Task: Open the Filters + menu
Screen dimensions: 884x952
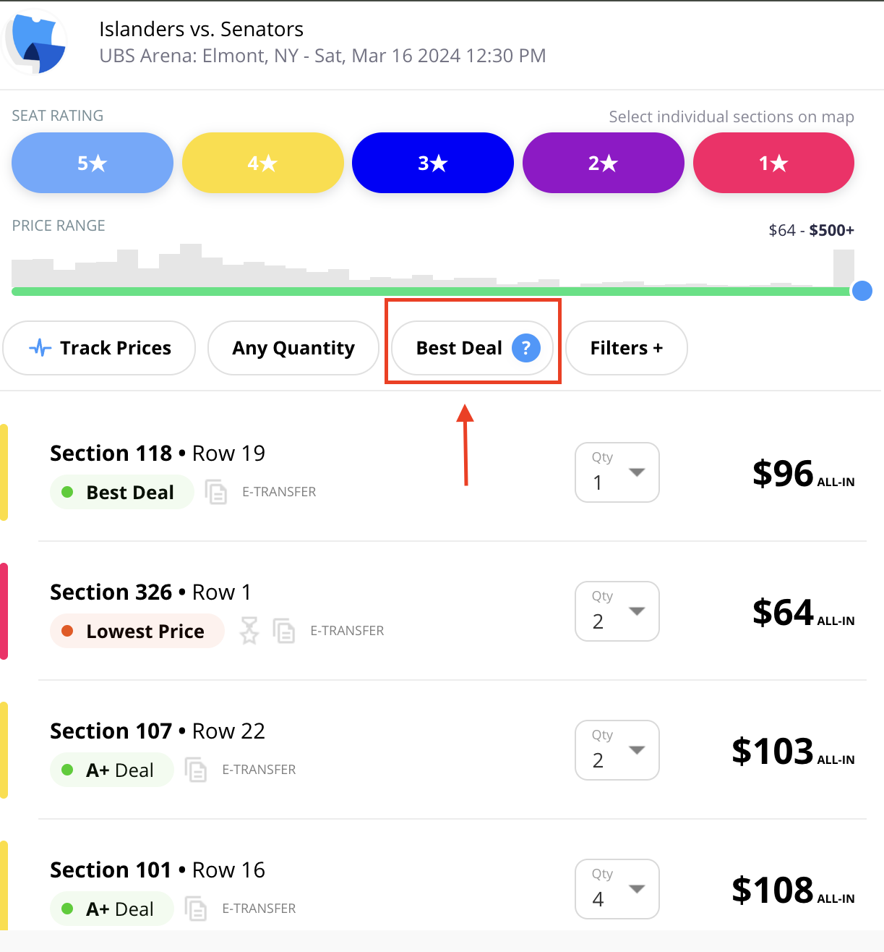Action: [627, 348]
